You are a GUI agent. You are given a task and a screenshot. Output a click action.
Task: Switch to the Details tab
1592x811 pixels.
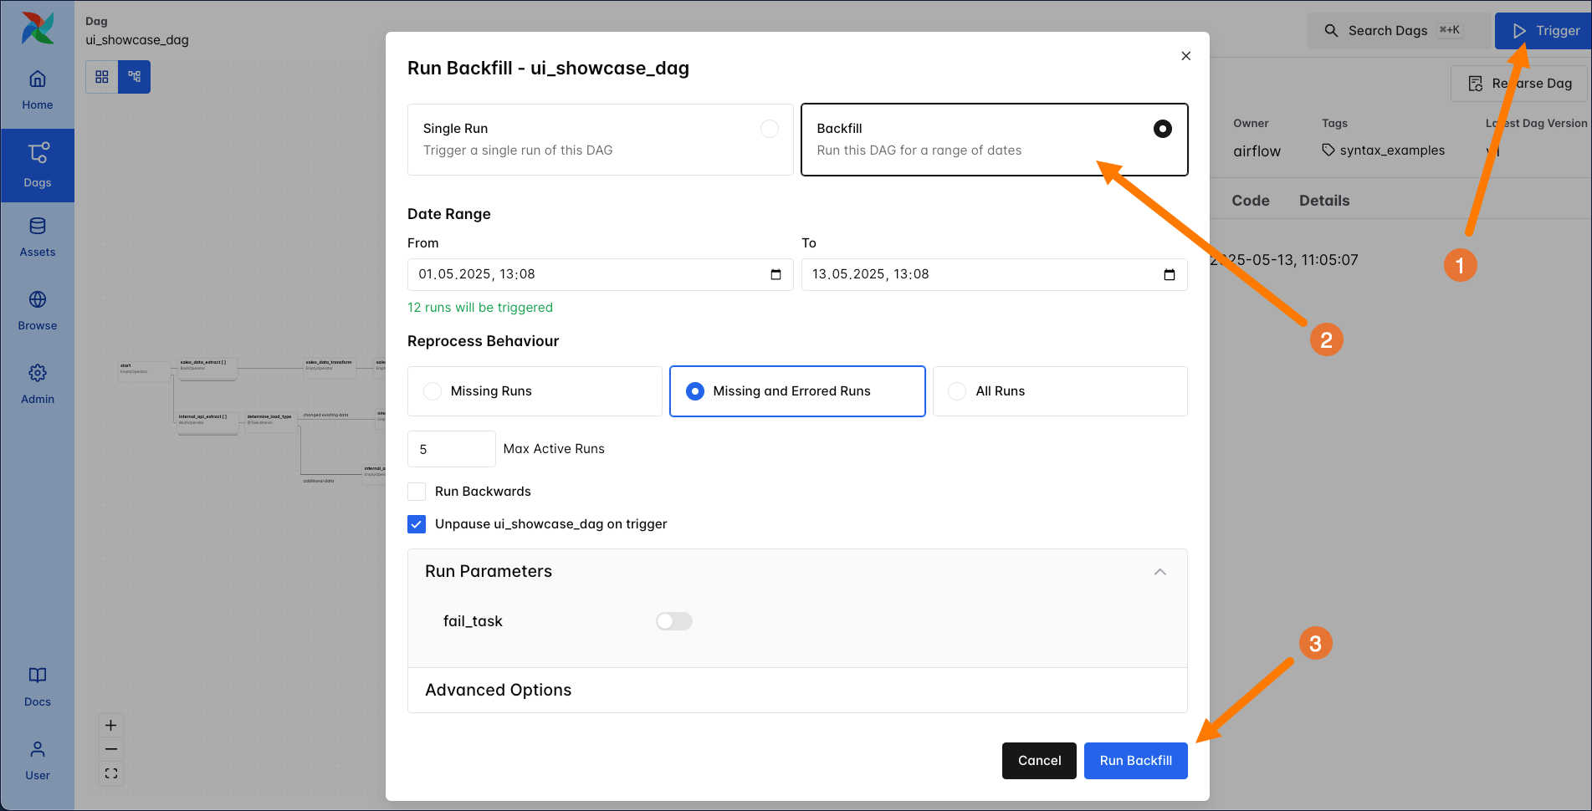tap(1323, 201)
